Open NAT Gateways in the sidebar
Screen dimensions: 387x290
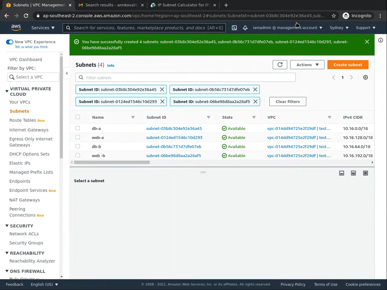click(24, 200)
